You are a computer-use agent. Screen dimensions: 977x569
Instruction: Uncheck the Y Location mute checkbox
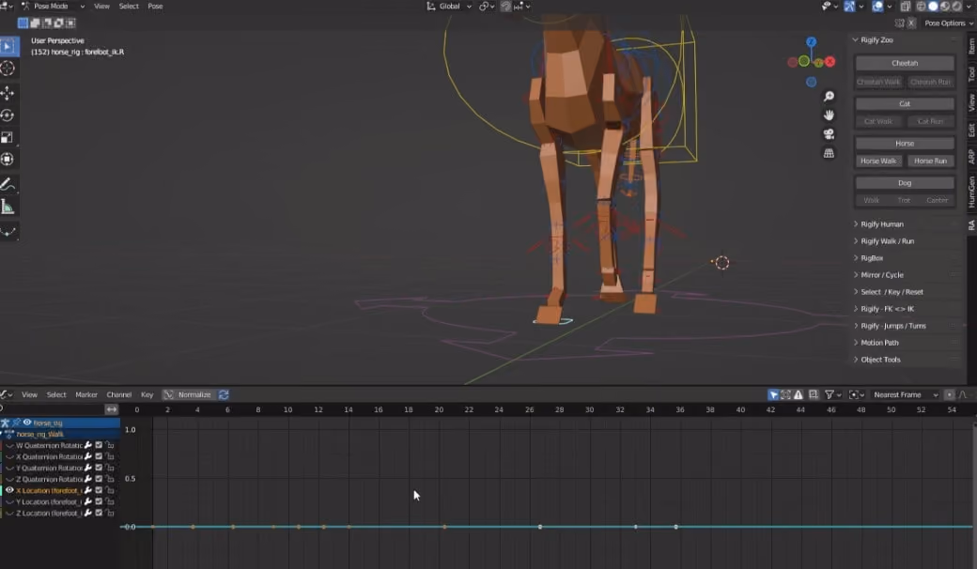tap(99, 501)
